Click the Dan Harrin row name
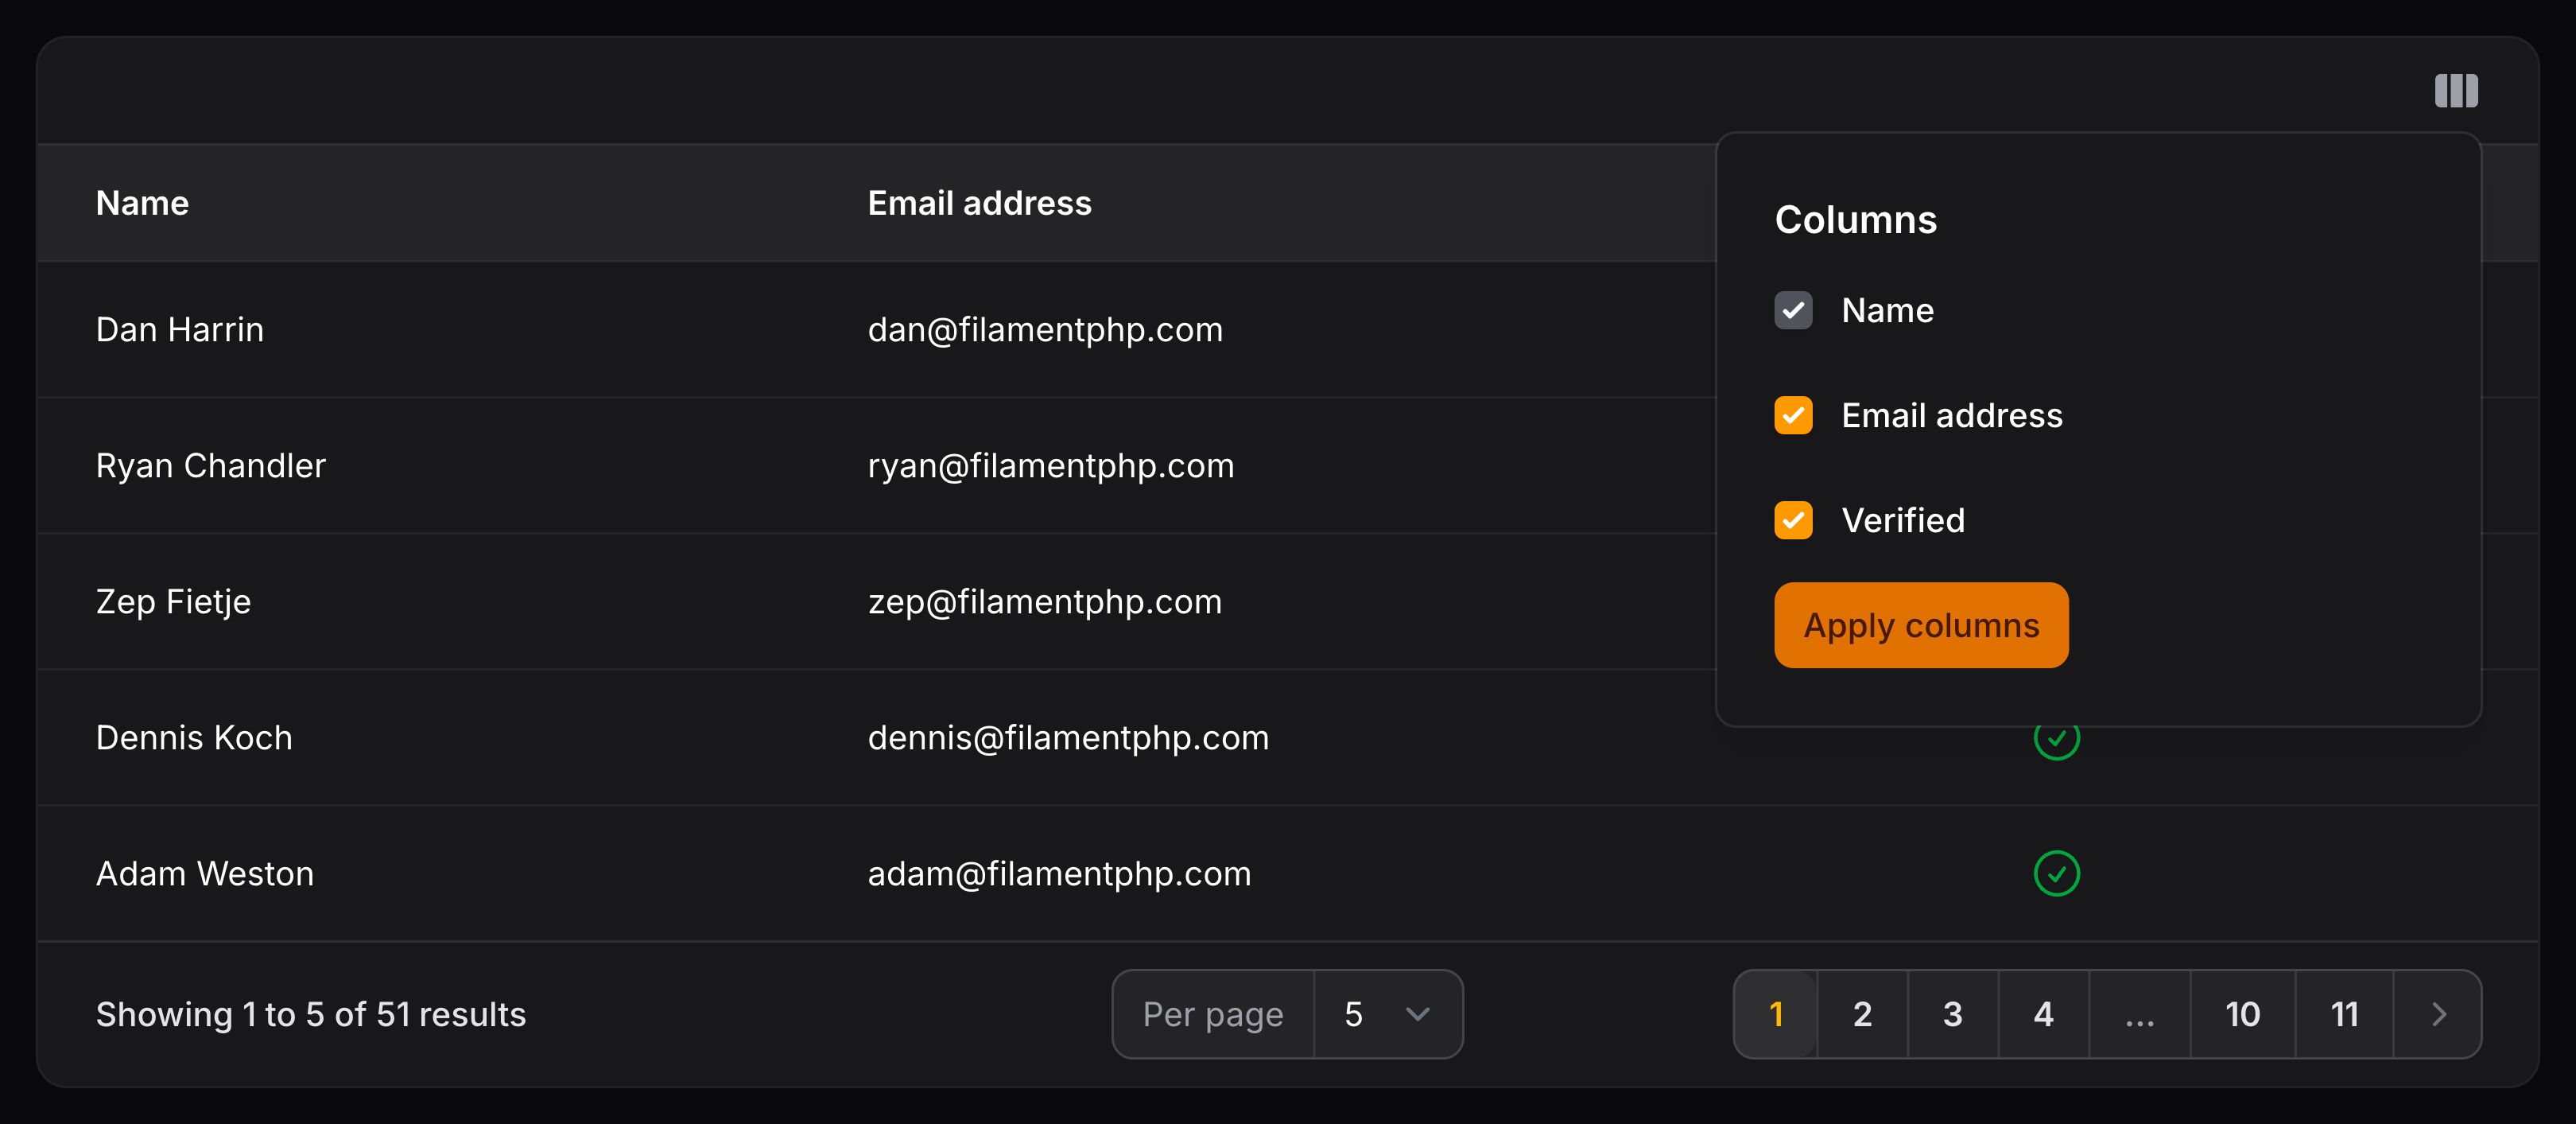 (x=180, y=330)
